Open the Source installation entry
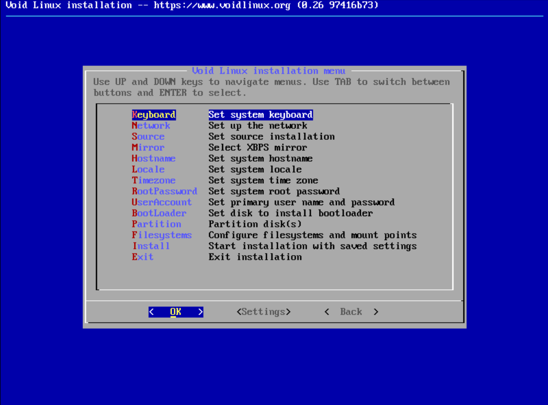548x405 pixels. [148, 137]
